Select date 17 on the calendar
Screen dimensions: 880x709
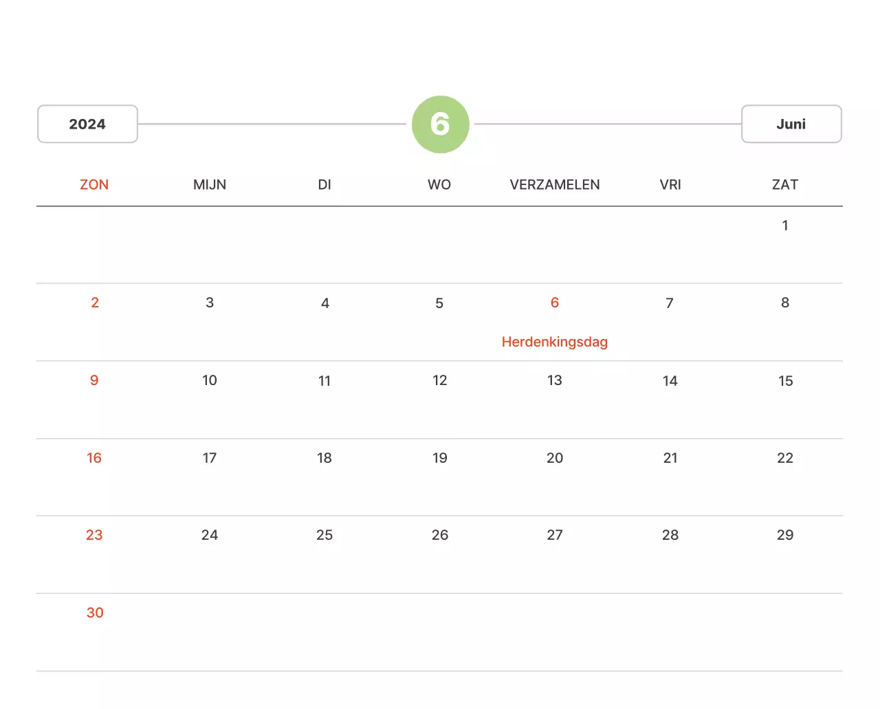pos(210,458)
